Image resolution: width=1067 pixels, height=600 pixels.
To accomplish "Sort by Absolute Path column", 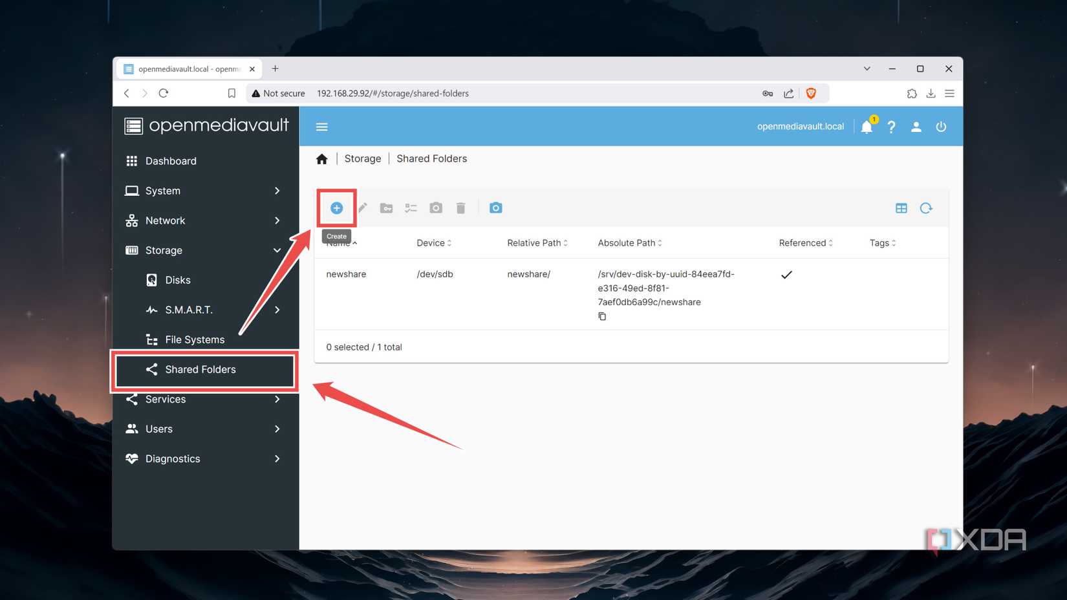I will [630, 243].
